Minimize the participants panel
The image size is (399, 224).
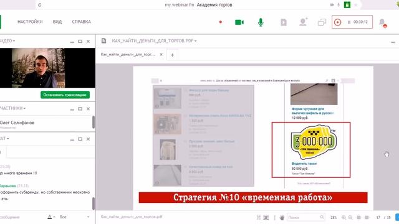[72, 109]
